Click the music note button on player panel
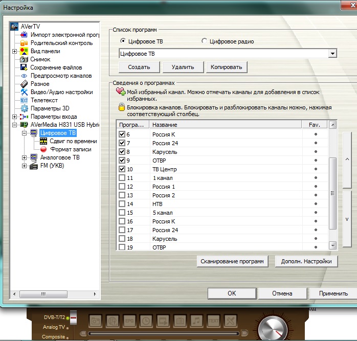The height and width of the screenshot is (341, 357). point(196,321)
